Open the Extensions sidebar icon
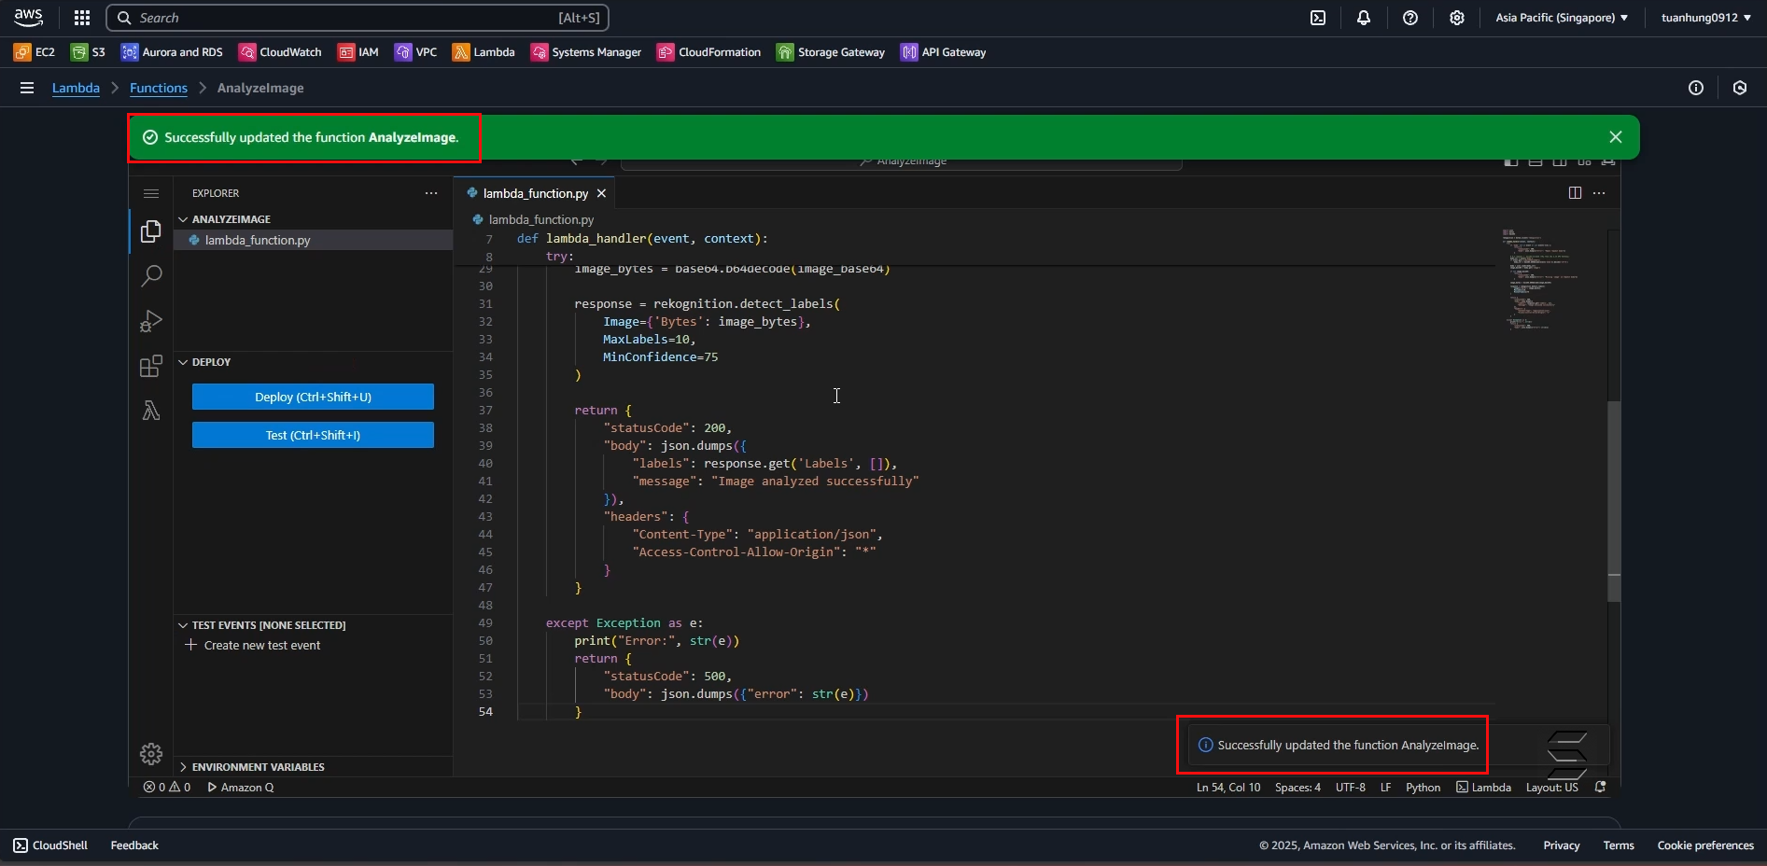This screenshot has height=866, width=1767. [x=151, y=366]
